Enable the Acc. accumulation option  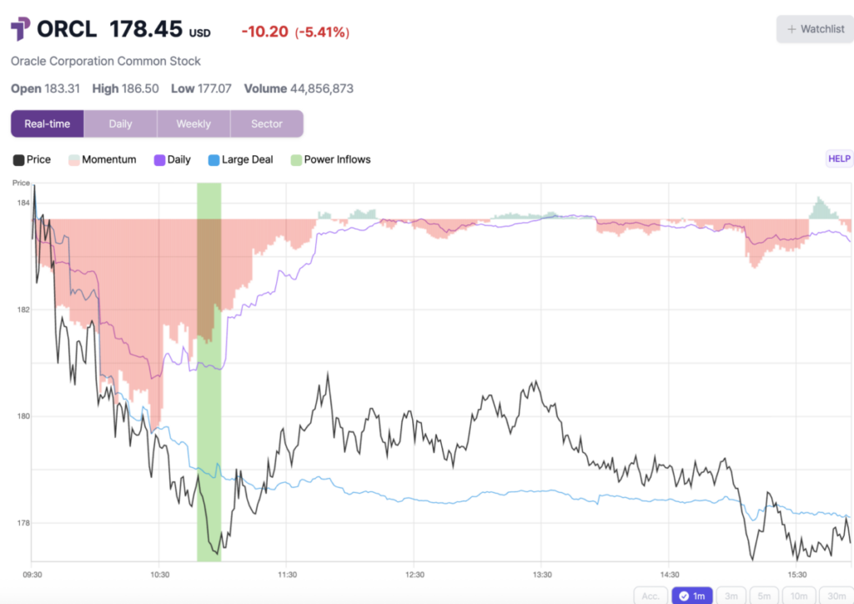click(x=650, y=596)
